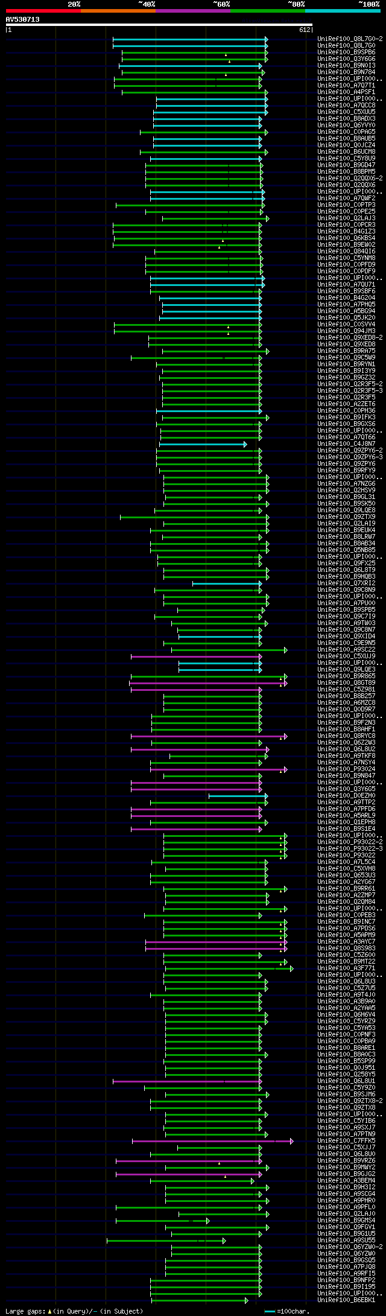386x1316 pixels.
Task: Select the UniRef100_Q84QI6 entry
Action: coord(346,251)
